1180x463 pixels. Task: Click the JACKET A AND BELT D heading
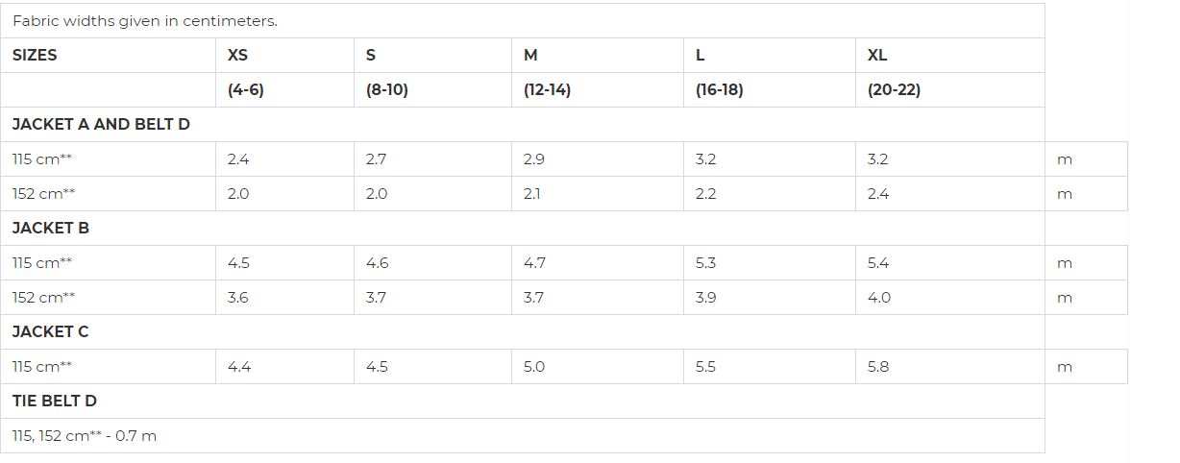pyautogui.click(x=101, y=125)
